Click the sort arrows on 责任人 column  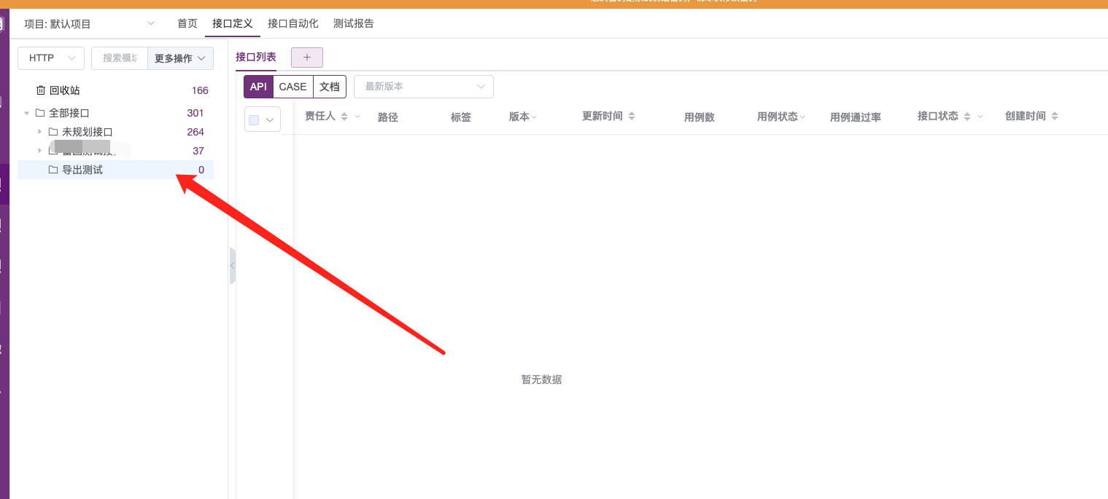344,117
